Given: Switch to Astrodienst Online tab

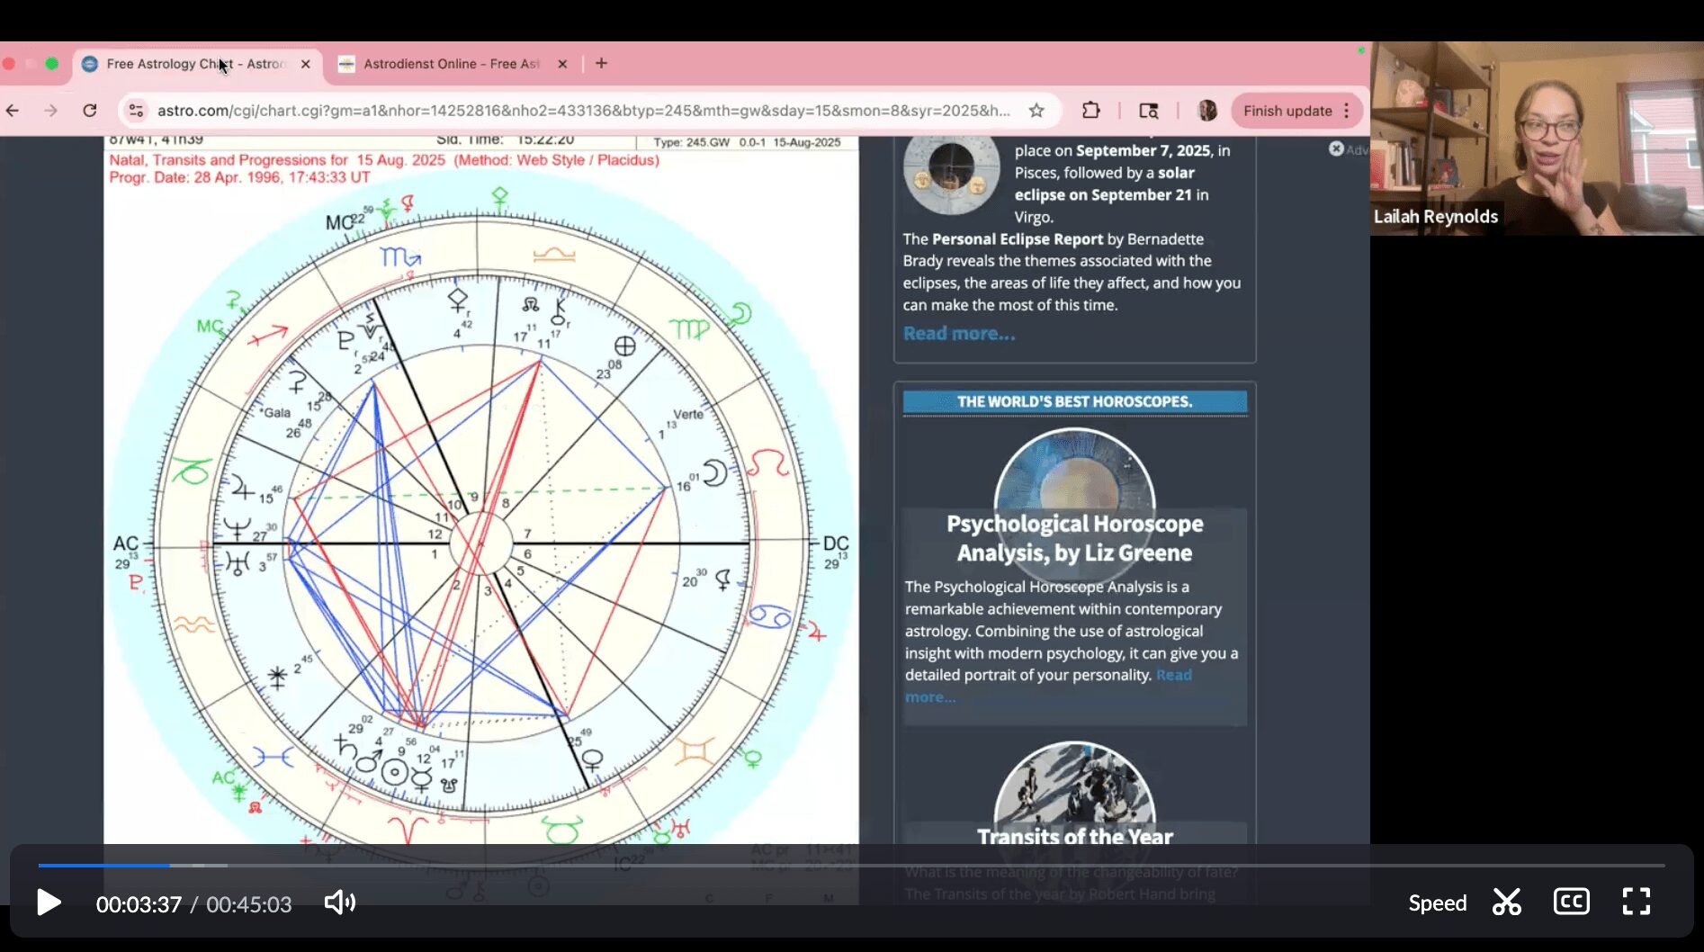Looking at the screenshot, I should (x=452, y=64).
